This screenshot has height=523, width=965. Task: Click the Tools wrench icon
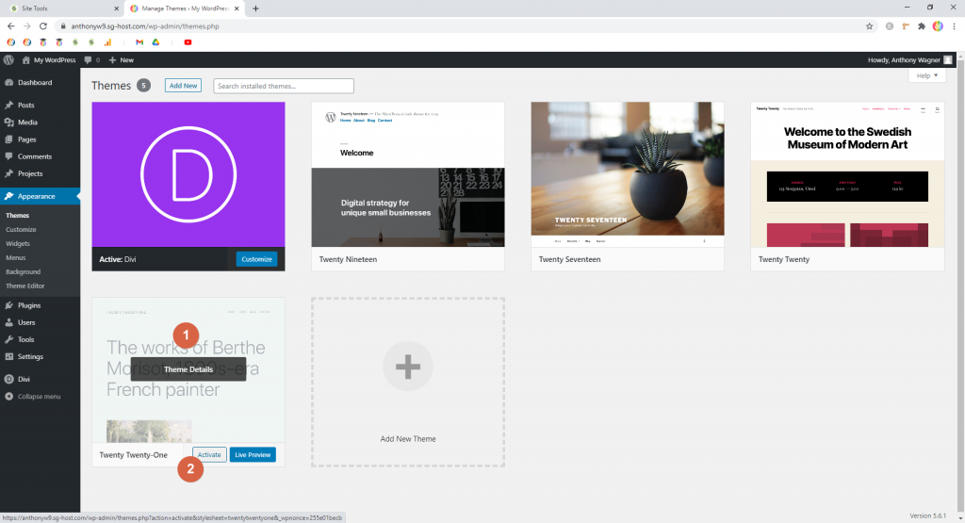coord(9,339)
